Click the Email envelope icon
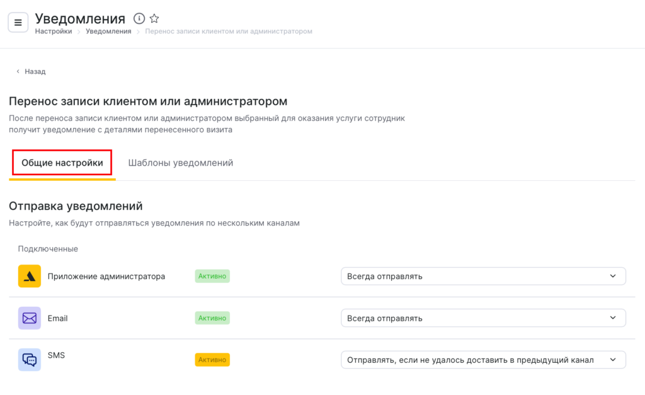645x395 pixels. pos(30,318)
